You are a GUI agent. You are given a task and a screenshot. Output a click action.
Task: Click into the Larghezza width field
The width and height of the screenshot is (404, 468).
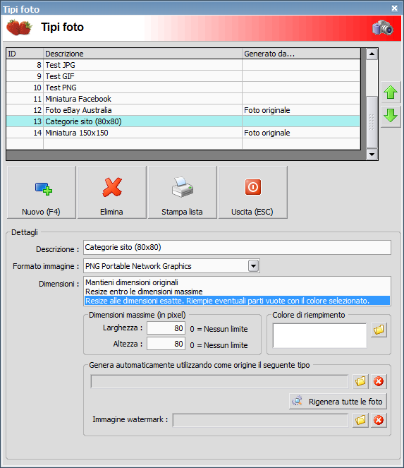(x=166, y=328)
